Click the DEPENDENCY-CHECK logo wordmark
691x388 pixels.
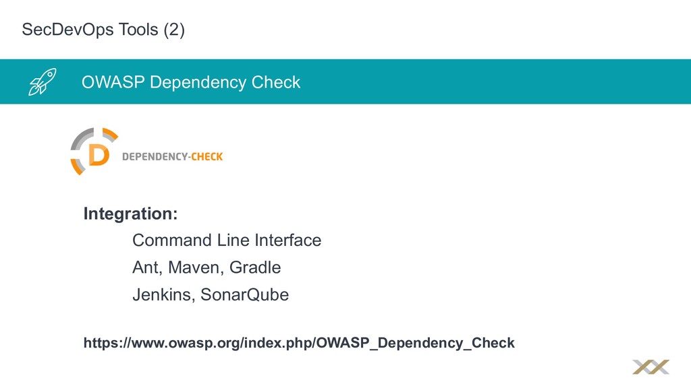coord(172,156)
